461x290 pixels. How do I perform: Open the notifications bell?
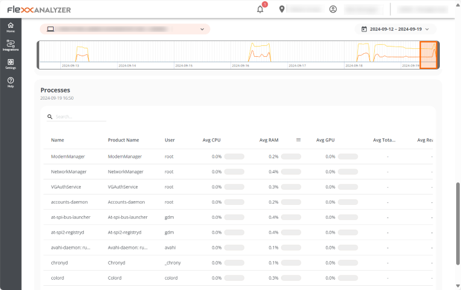point(260,10)
